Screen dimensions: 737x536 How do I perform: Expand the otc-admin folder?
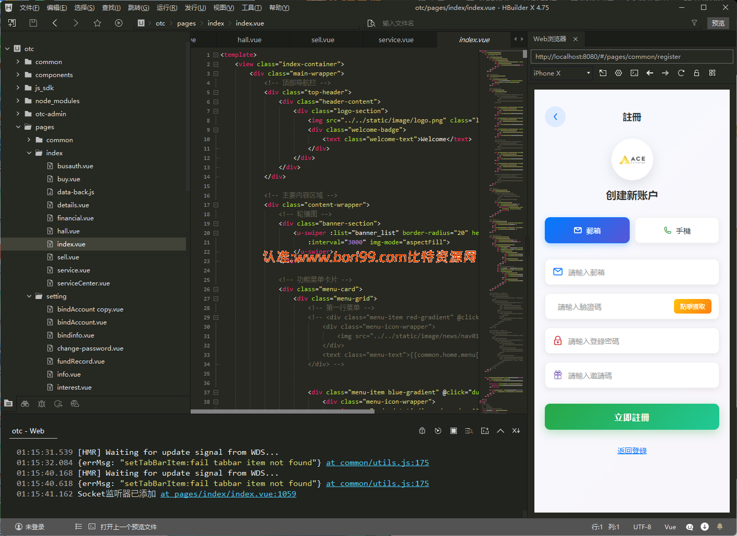click(18, 114)
